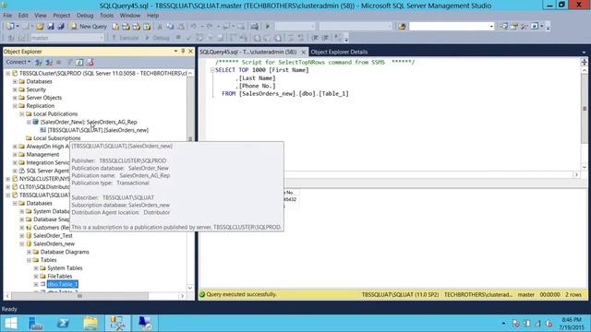The width and height of the screenshot is (591, 332).
Task: Click the Object Explorer refresh icon
Action: (79, 62)
